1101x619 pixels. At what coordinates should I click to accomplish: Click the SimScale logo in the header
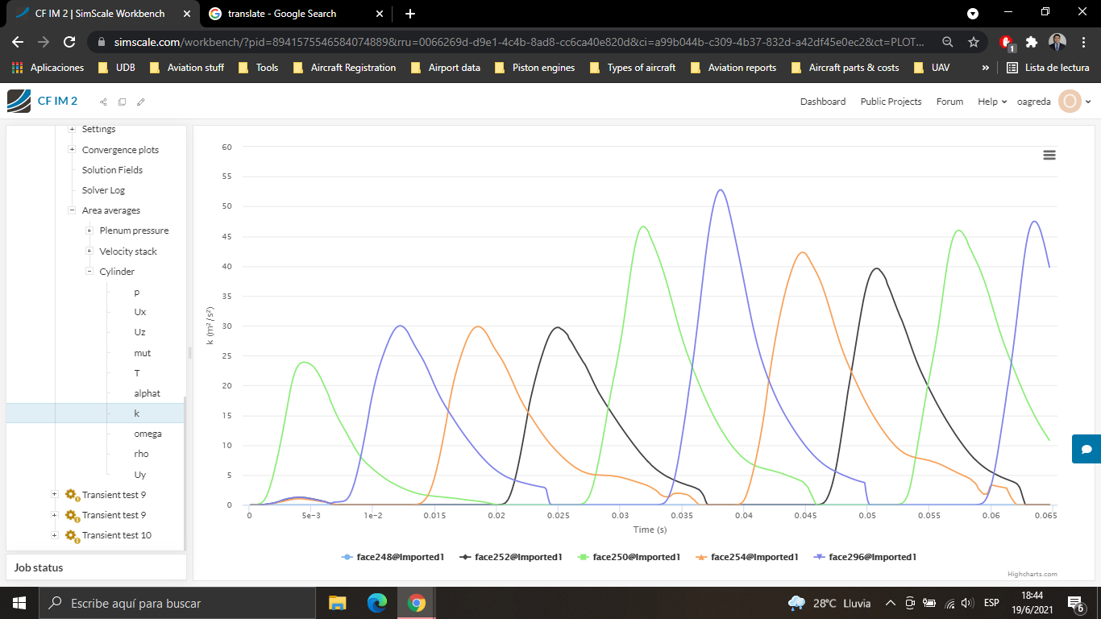pyautogui.click(x=19, y=102)
